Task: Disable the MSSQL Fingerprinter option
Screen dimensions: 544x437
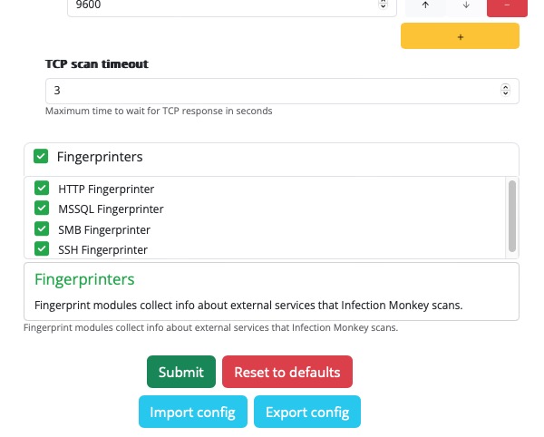Action: pyautogui.click(x=41, y=209)
